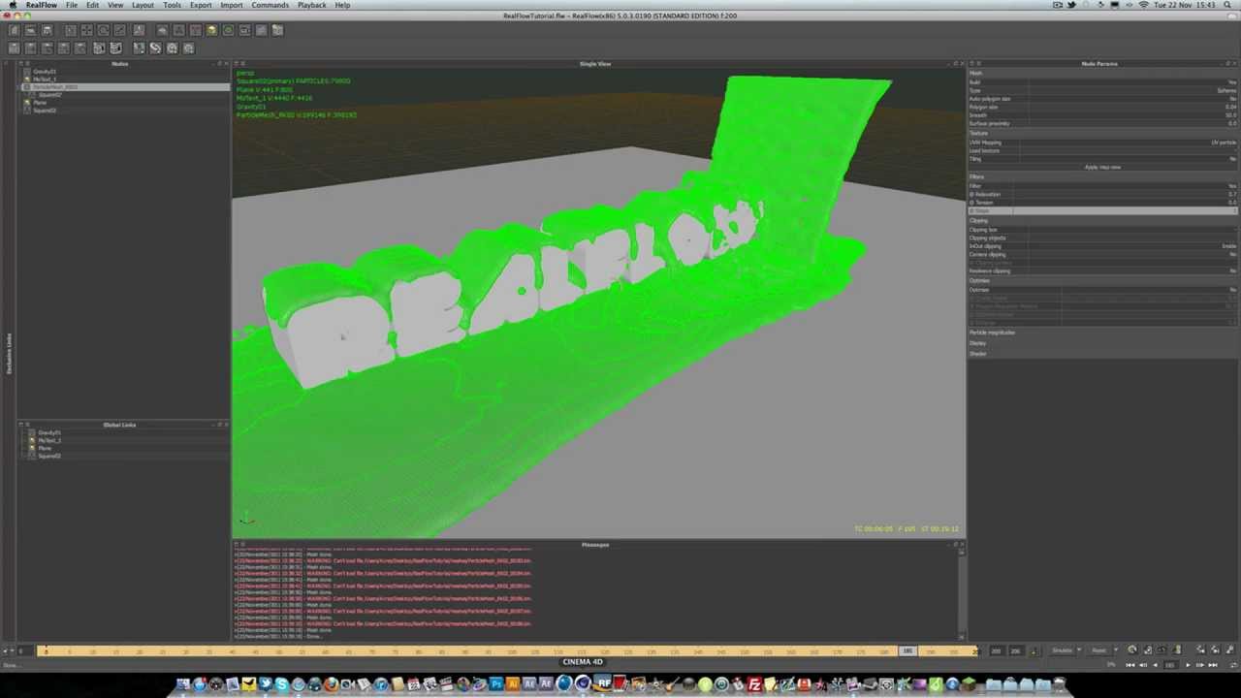Click the play forward button

[1188, 665]
